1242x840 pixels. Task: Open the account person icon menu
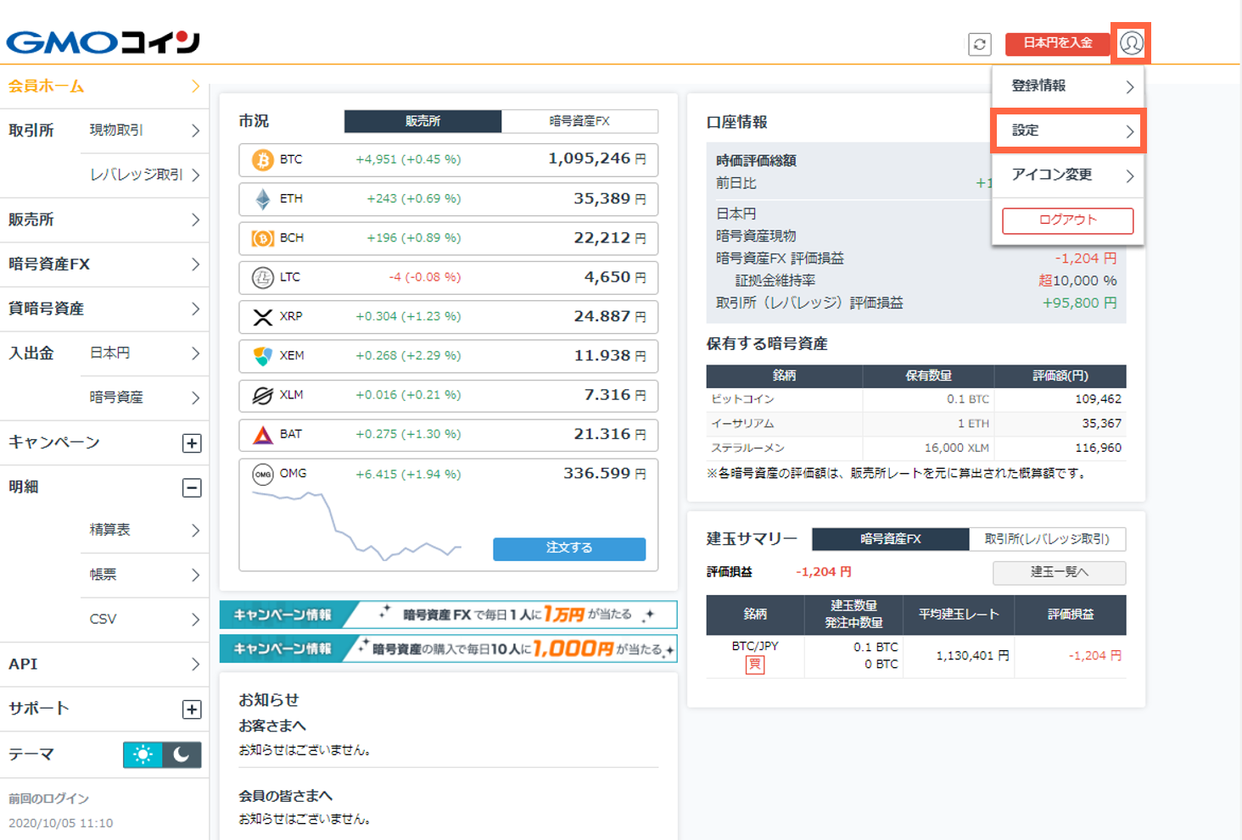pyautogui.click(x=1130, y=43)
